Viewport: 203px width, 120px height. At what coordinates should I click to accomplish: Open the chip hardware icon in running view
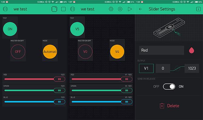54,9
